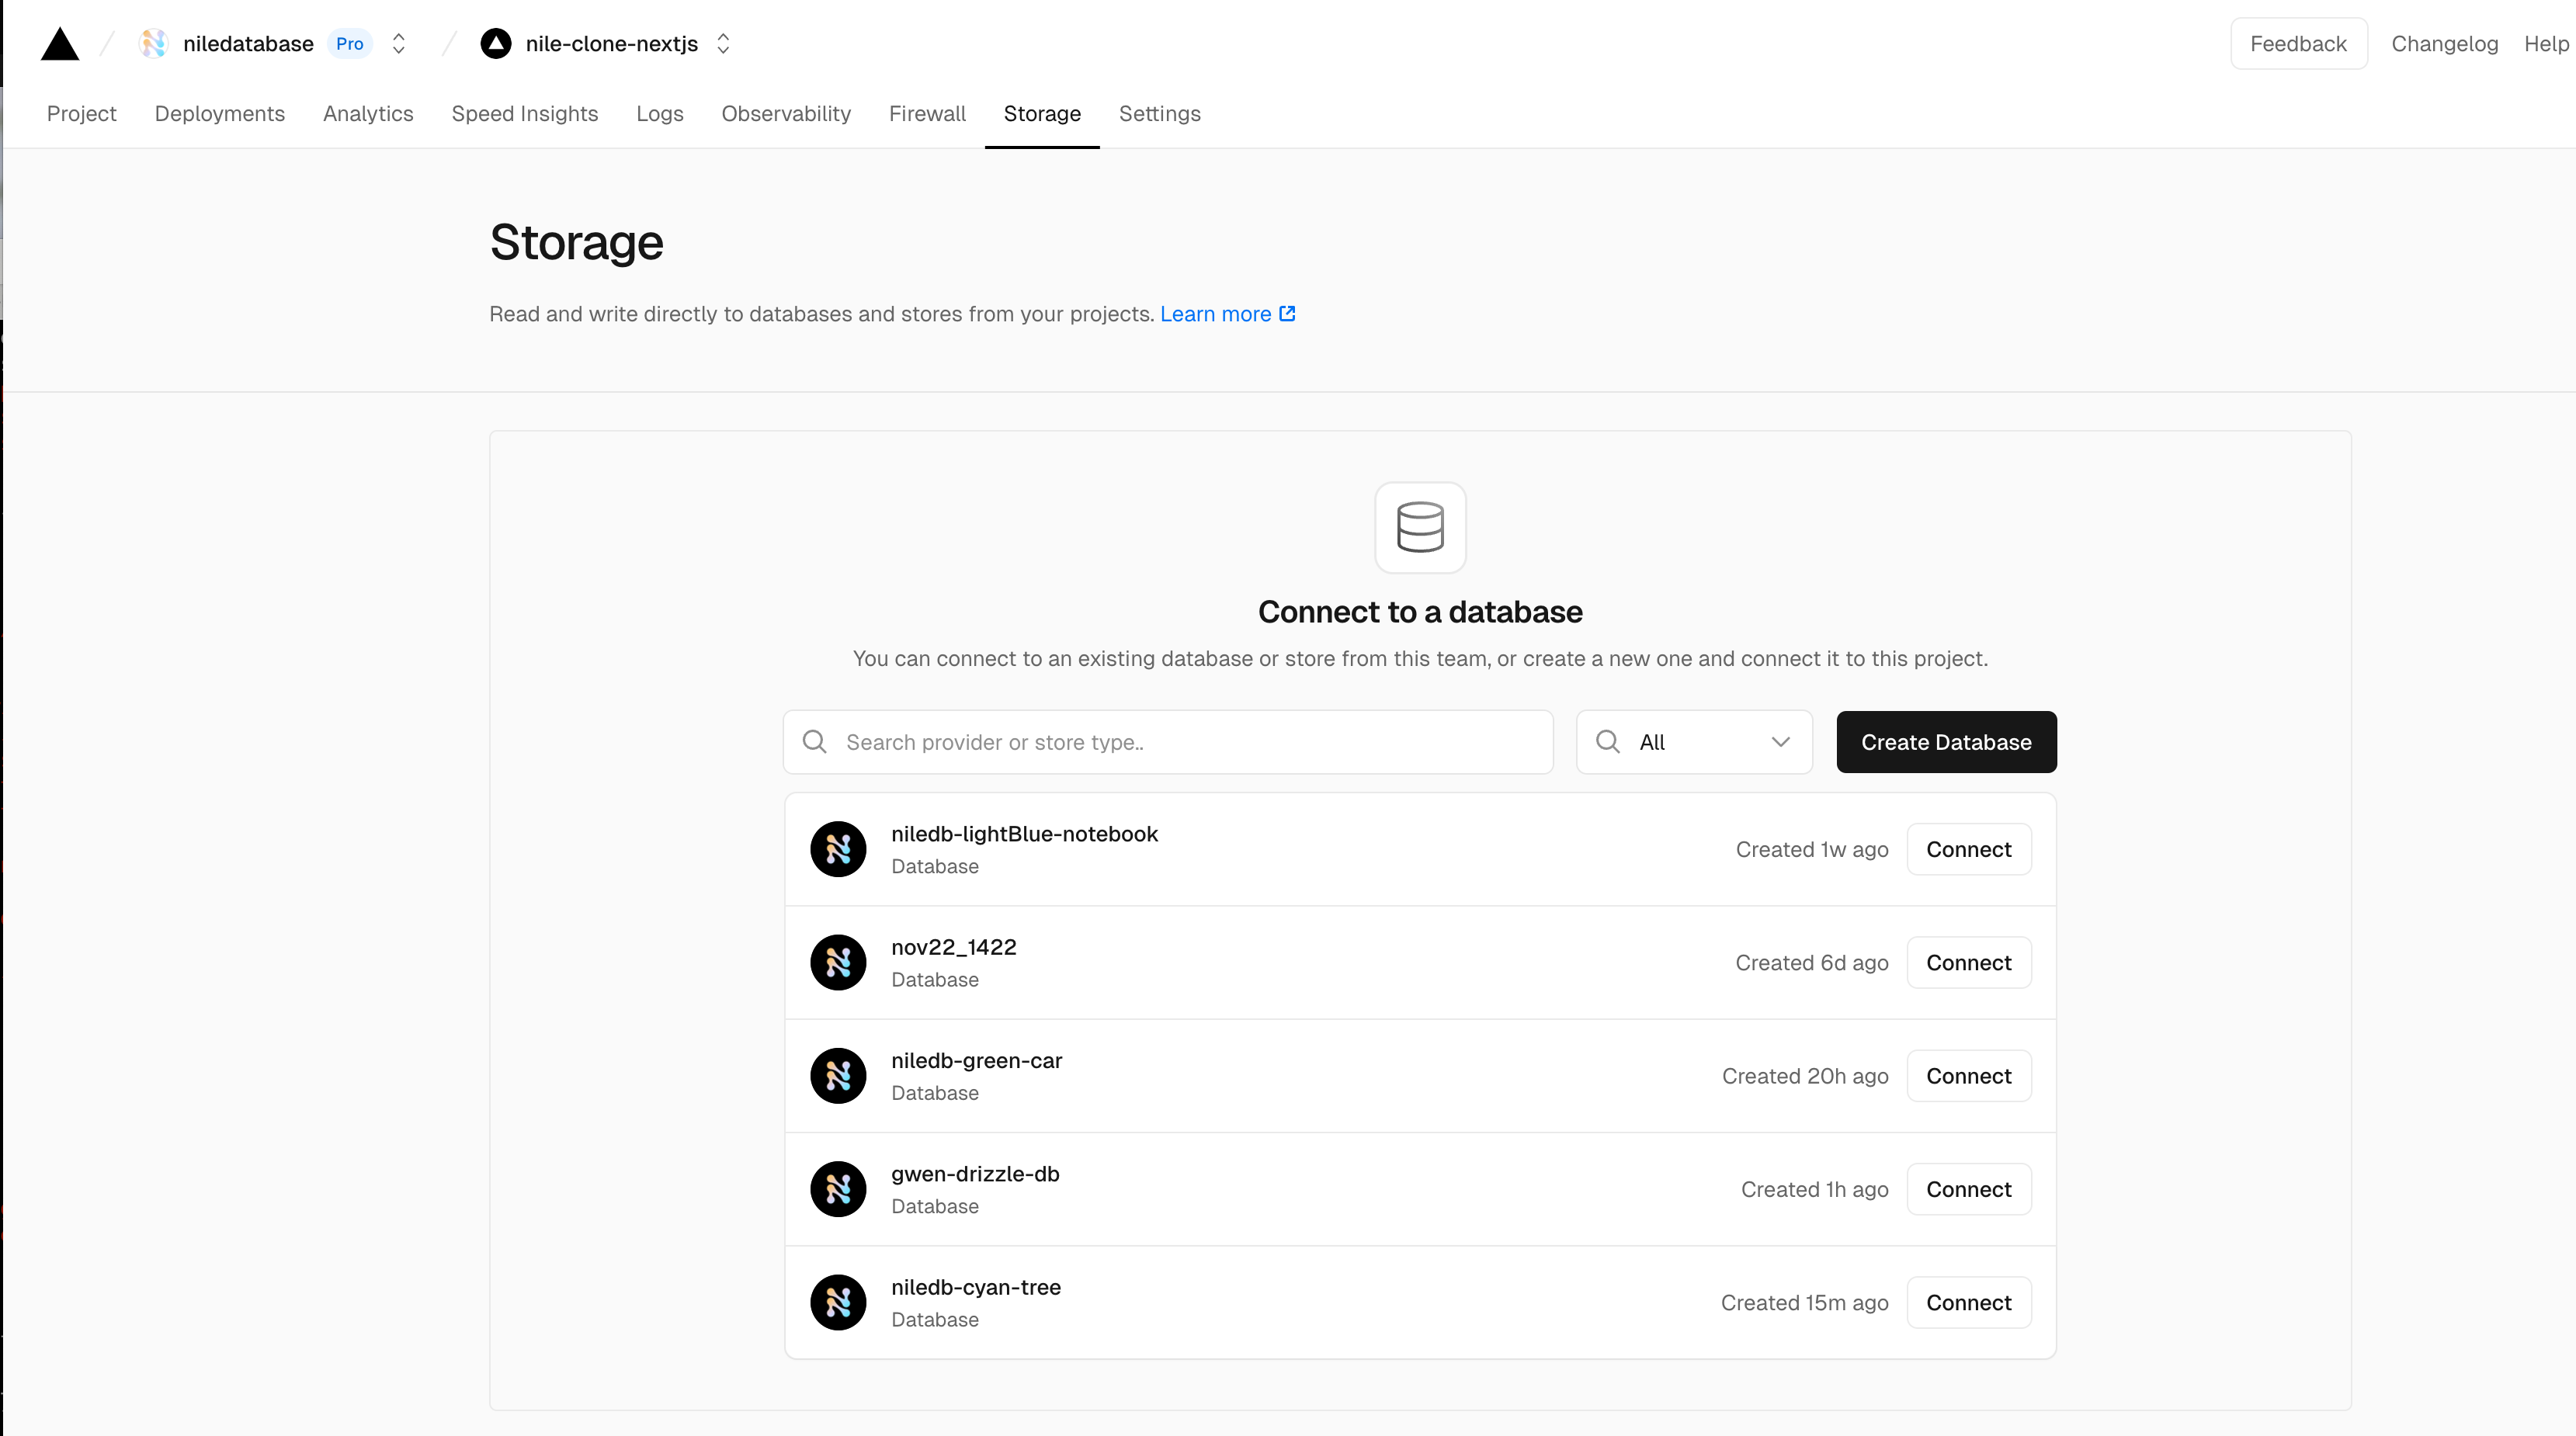
Task: Click the Nile database icon for nov22_1422
Action: (x=838, y=962)
